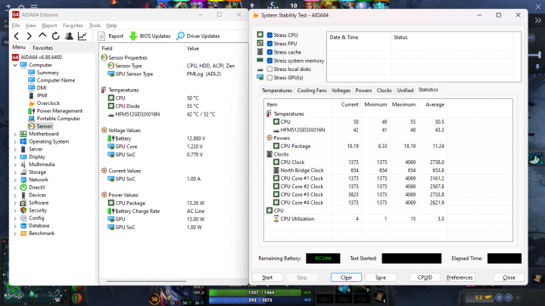Expand the Display tree node
545x306 pixels.
(x=15, y=157)
